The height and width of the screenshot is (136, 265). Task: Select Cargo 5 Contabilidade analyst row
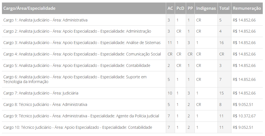click(x=132, y=65)
